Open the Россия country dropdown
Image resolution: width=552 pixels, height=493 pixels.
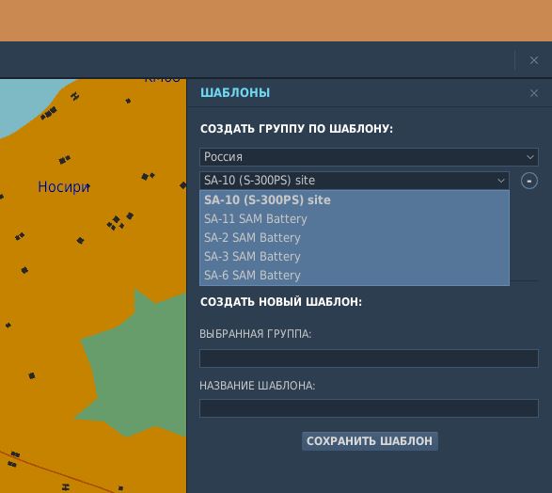click(x=369, y=157)
